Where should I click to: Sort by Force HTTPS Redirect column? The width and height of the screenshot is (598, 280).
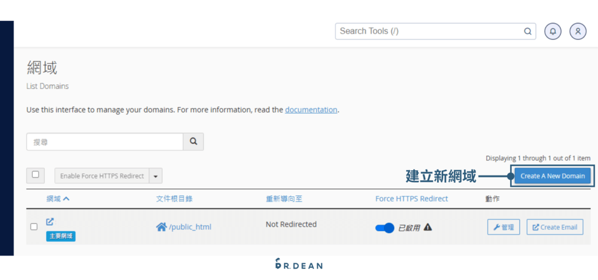click(411, 198)
